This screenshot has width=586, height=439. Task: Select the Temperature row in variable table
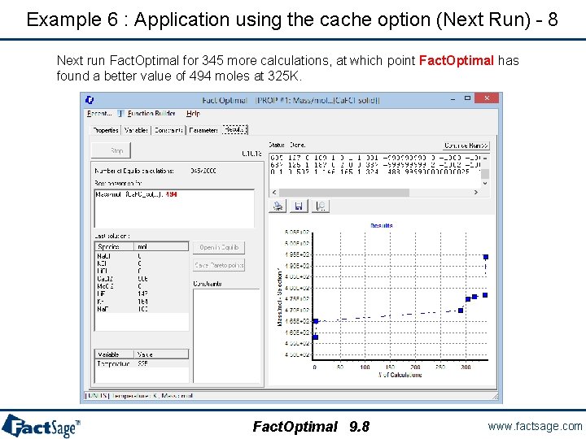pos(142,363)
